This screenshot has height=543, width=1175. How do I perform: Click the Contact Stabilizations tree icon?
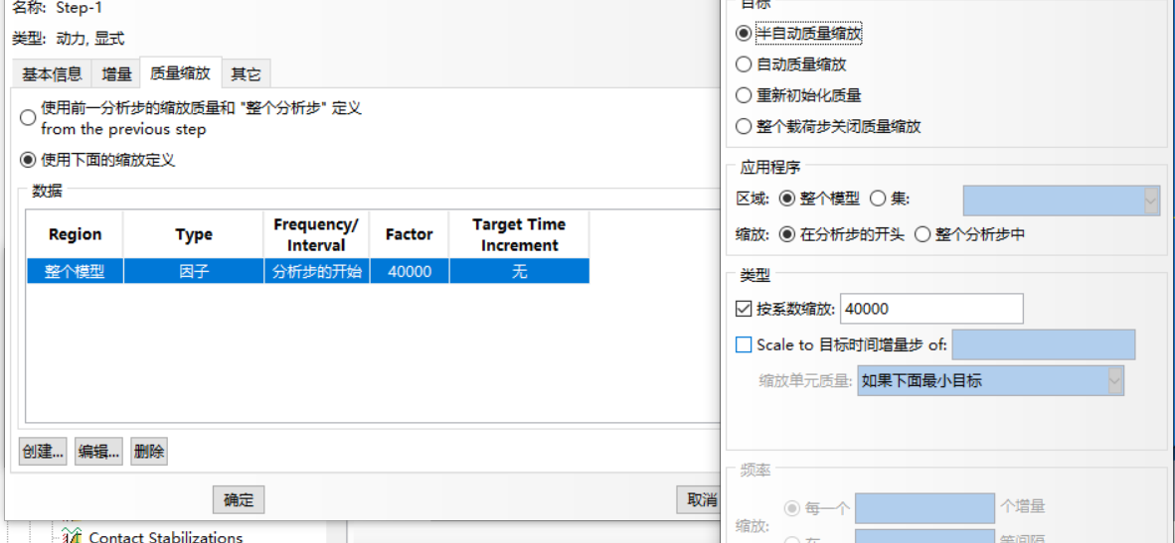pos(71,537)
